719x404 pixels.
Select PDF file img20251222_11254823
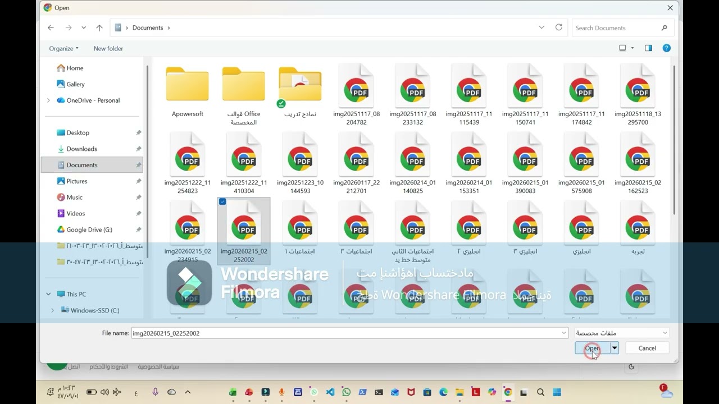[188, 163]
